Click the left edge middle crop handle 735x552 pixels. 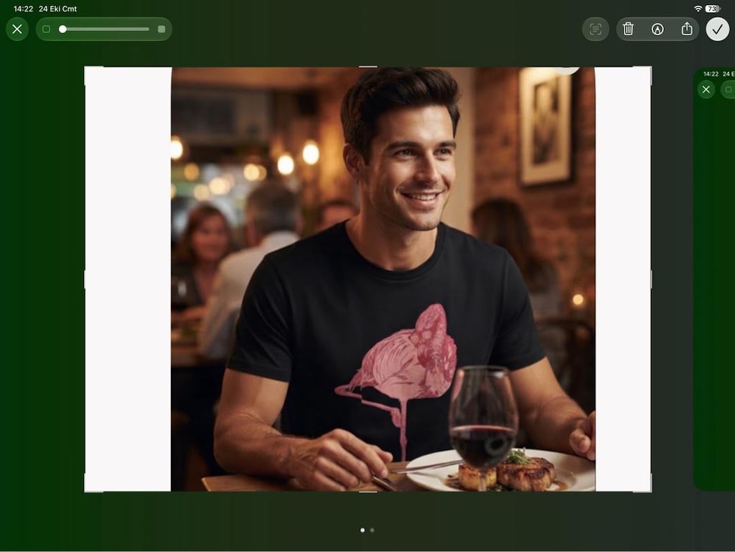[x=85, y=279]
